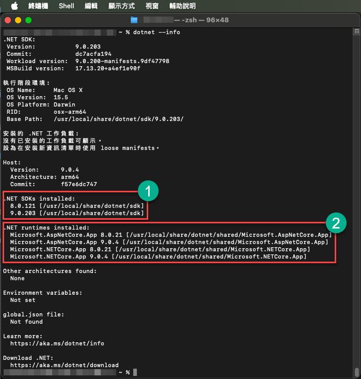The image size is (361, 379).
Task: Open the 編輯 menu
Action: point(91,6)
